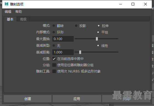The height and width of the screenshot is (106, 154).
Task: Click the 关闭 button at the bottom
Action: point(126,99)
